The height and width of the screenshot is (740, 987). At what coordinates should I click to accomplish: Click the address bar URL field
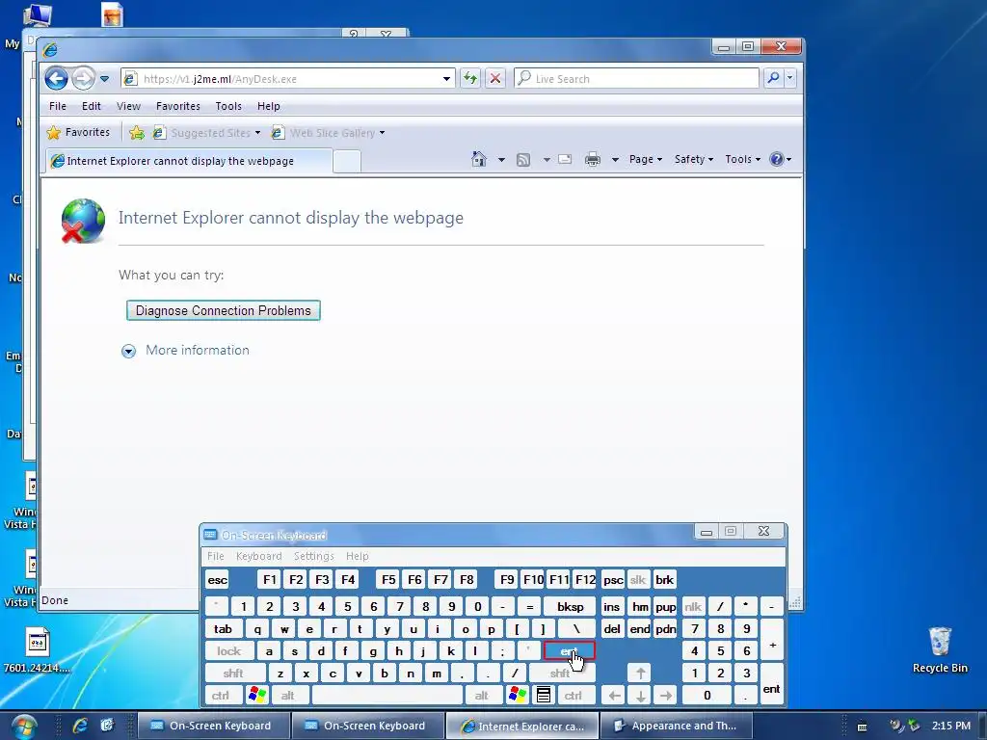point(288,79)
